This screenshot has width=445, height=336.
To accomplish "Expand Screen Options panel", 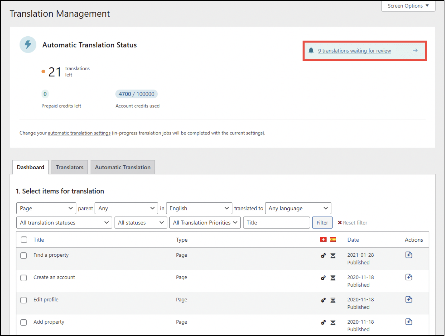I will 408,6.
